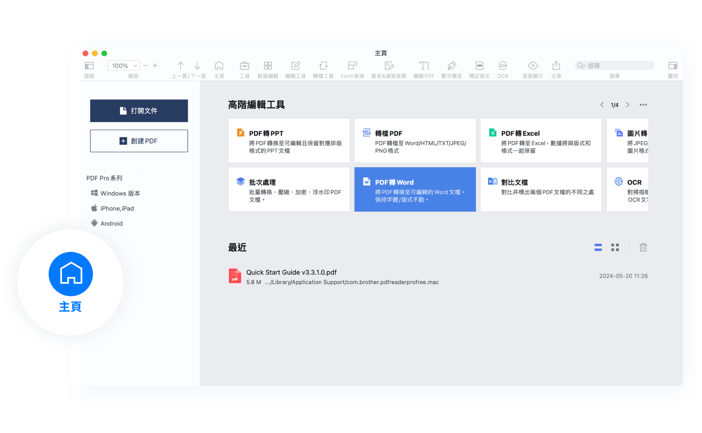
Task: Go to next page of 高階編輯工具
Action: pos(627,105)
